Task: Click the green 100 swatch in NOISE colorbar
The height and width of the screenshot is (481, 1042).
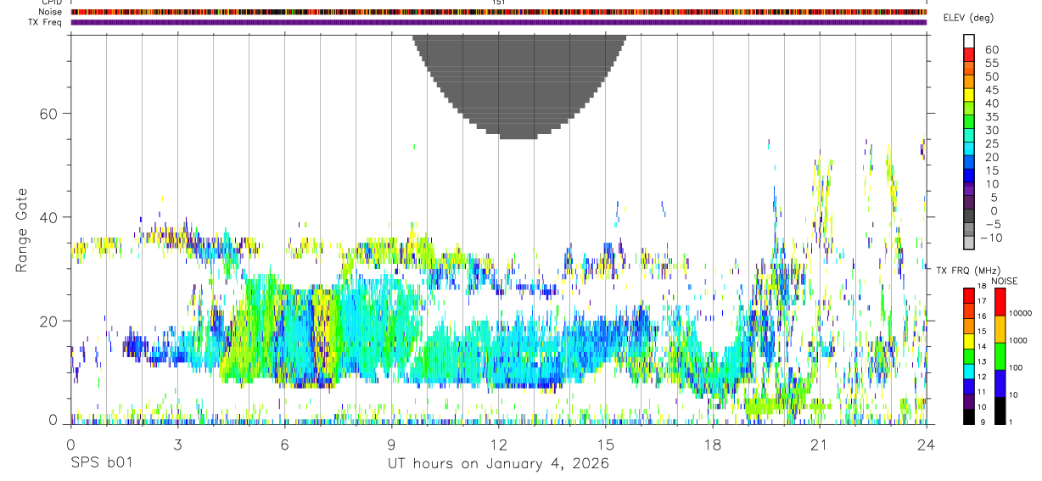Action: tap(1000, 356)
